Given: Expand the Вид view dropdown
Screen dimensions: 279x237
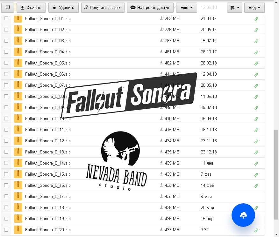Looking at the screenshot, I should (254, 8).
